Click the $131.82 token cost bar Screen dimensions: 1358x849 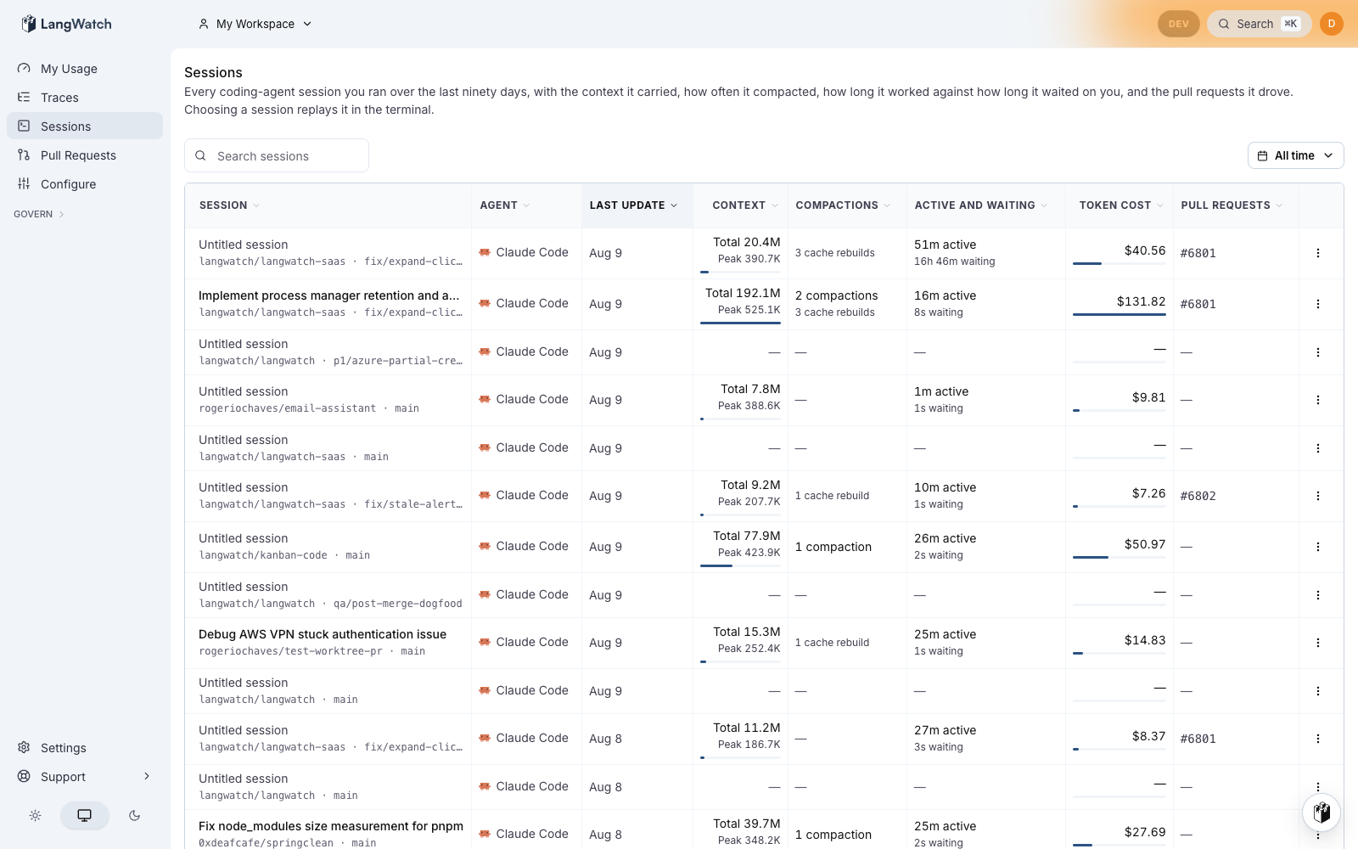point(1120,314)
